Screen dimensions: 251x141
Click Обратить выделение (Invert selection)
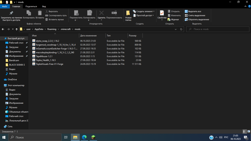pyautogui.click(x=197, y=19)
